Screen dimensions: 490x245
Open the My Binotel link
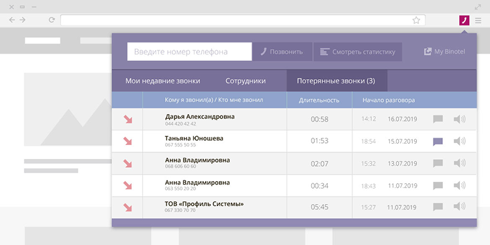click(444, 52)
